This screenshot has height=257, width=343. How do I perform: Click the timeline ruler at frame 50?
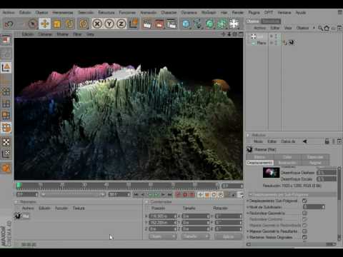click(129, 186)
